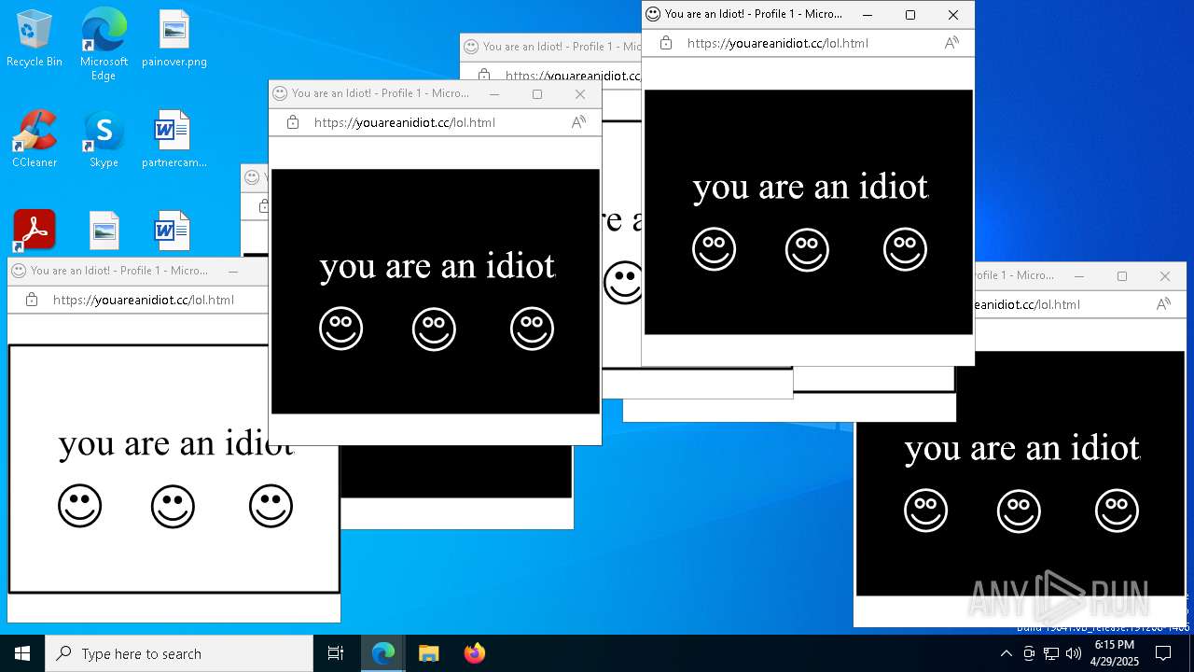The image size is (1194, 672).
Task: Click smiley favicon in middle-left black window title
Action: (x=280, y=93)
